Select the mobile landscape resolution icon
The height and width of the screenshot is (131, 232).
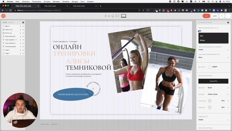(109, 16)
